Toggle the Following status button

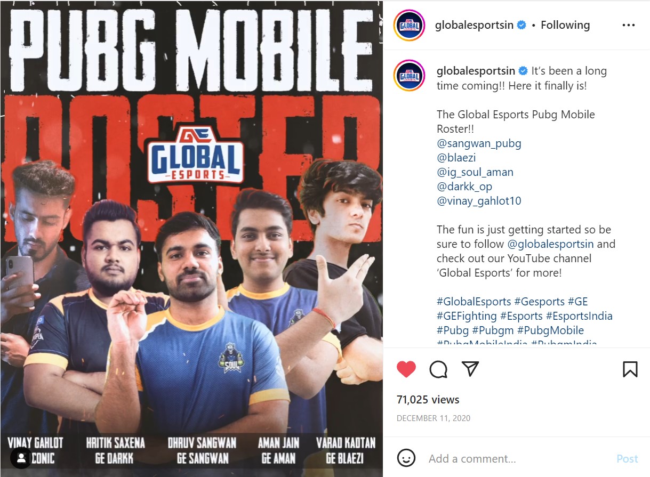565,25
